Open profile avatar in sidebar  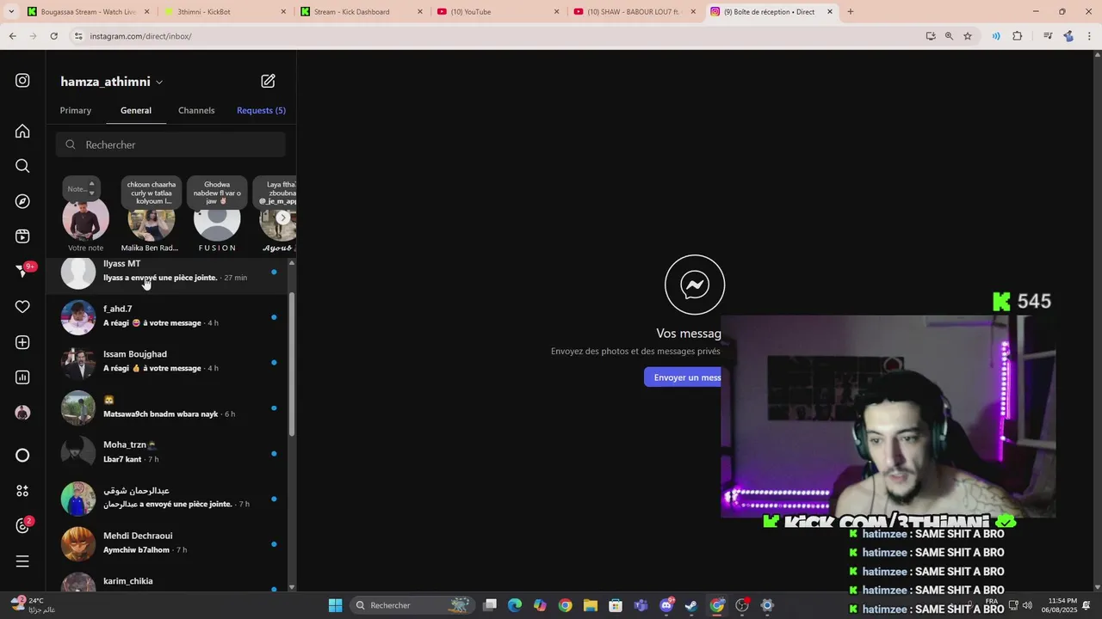pyautogui.click(x=22, y=413)
